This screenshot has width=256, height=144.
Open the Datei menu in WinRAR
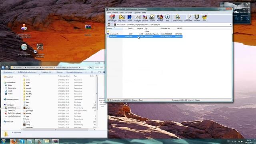pos(109,13)
